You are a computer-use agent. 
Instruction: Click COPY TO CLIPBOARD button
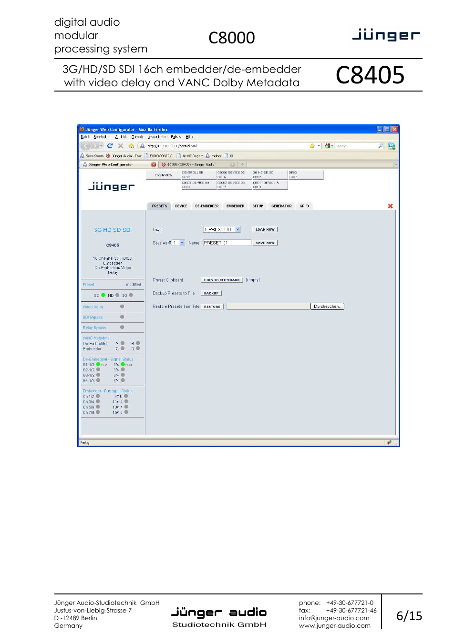pos(222,280)
